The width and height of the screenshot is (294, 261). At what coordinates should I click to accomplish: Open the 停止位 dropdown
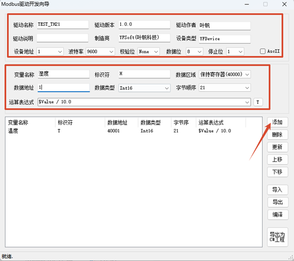pos(235,51)
